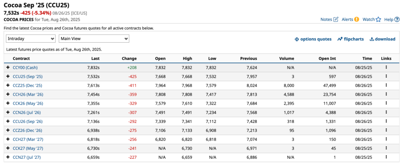403x166 pixels.
Task: Sort by the Volume column header
Action: [286, 59]
